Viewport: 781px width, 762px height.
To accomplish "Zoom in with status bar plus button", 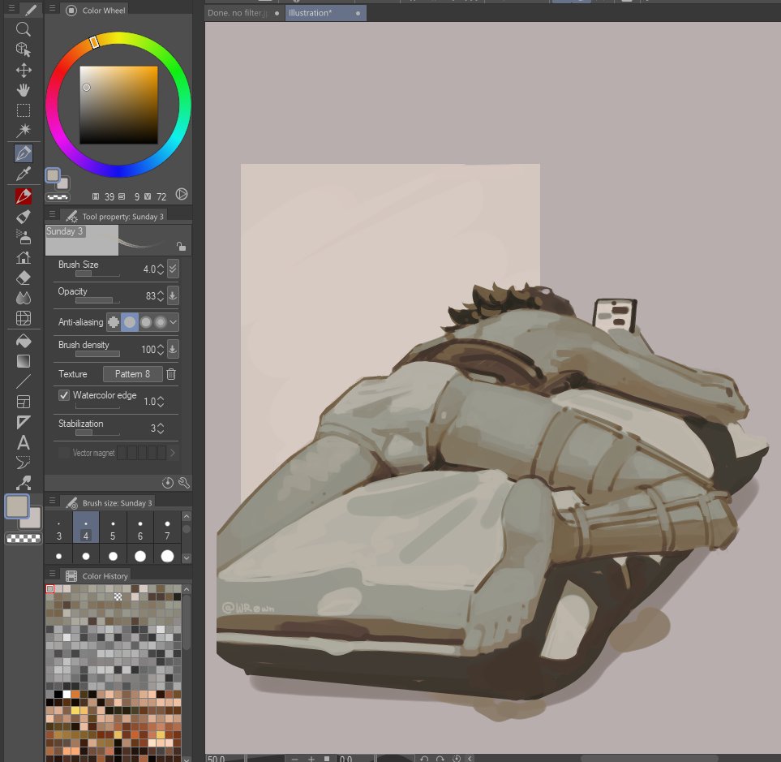I will (x=311, y=759).
